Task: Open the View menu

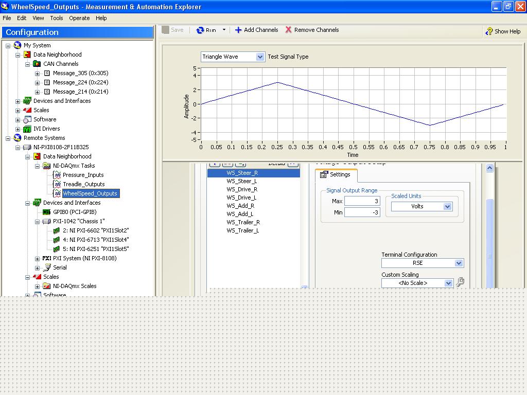Action: click(x=38, y=18)
